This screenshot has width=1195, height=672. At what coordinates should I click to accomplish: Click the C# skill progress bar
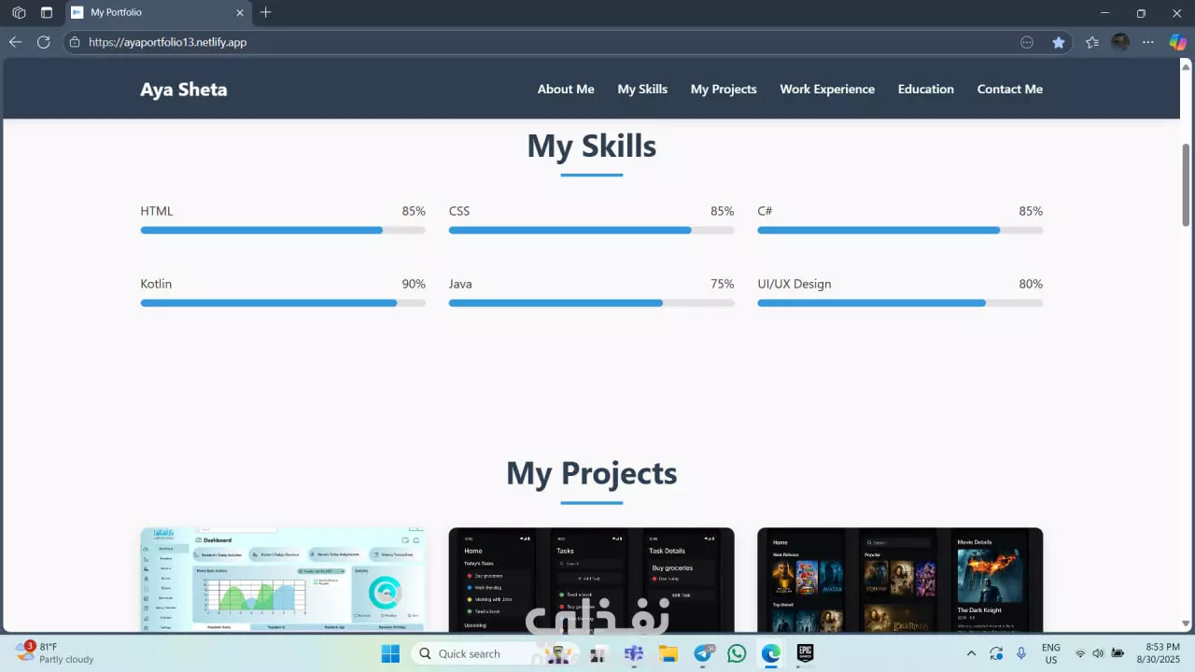coord(900,230)
